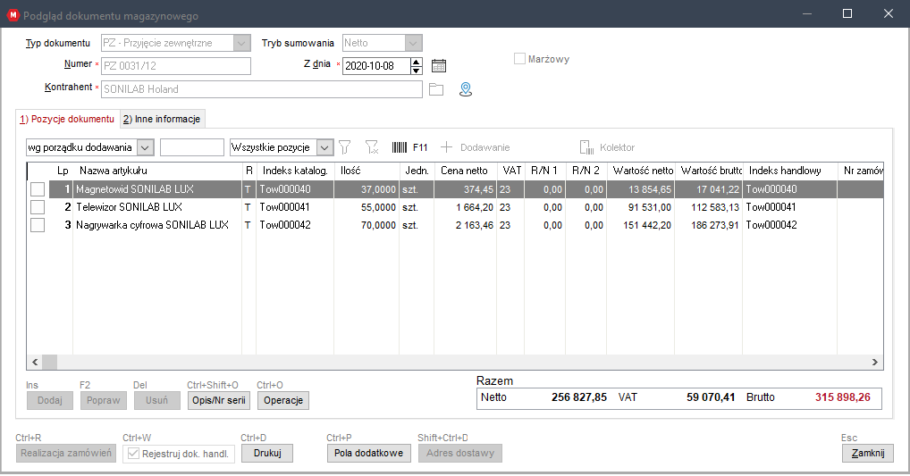910x476 pixels.
Task: Click the Usuń button
Action: 156,401
